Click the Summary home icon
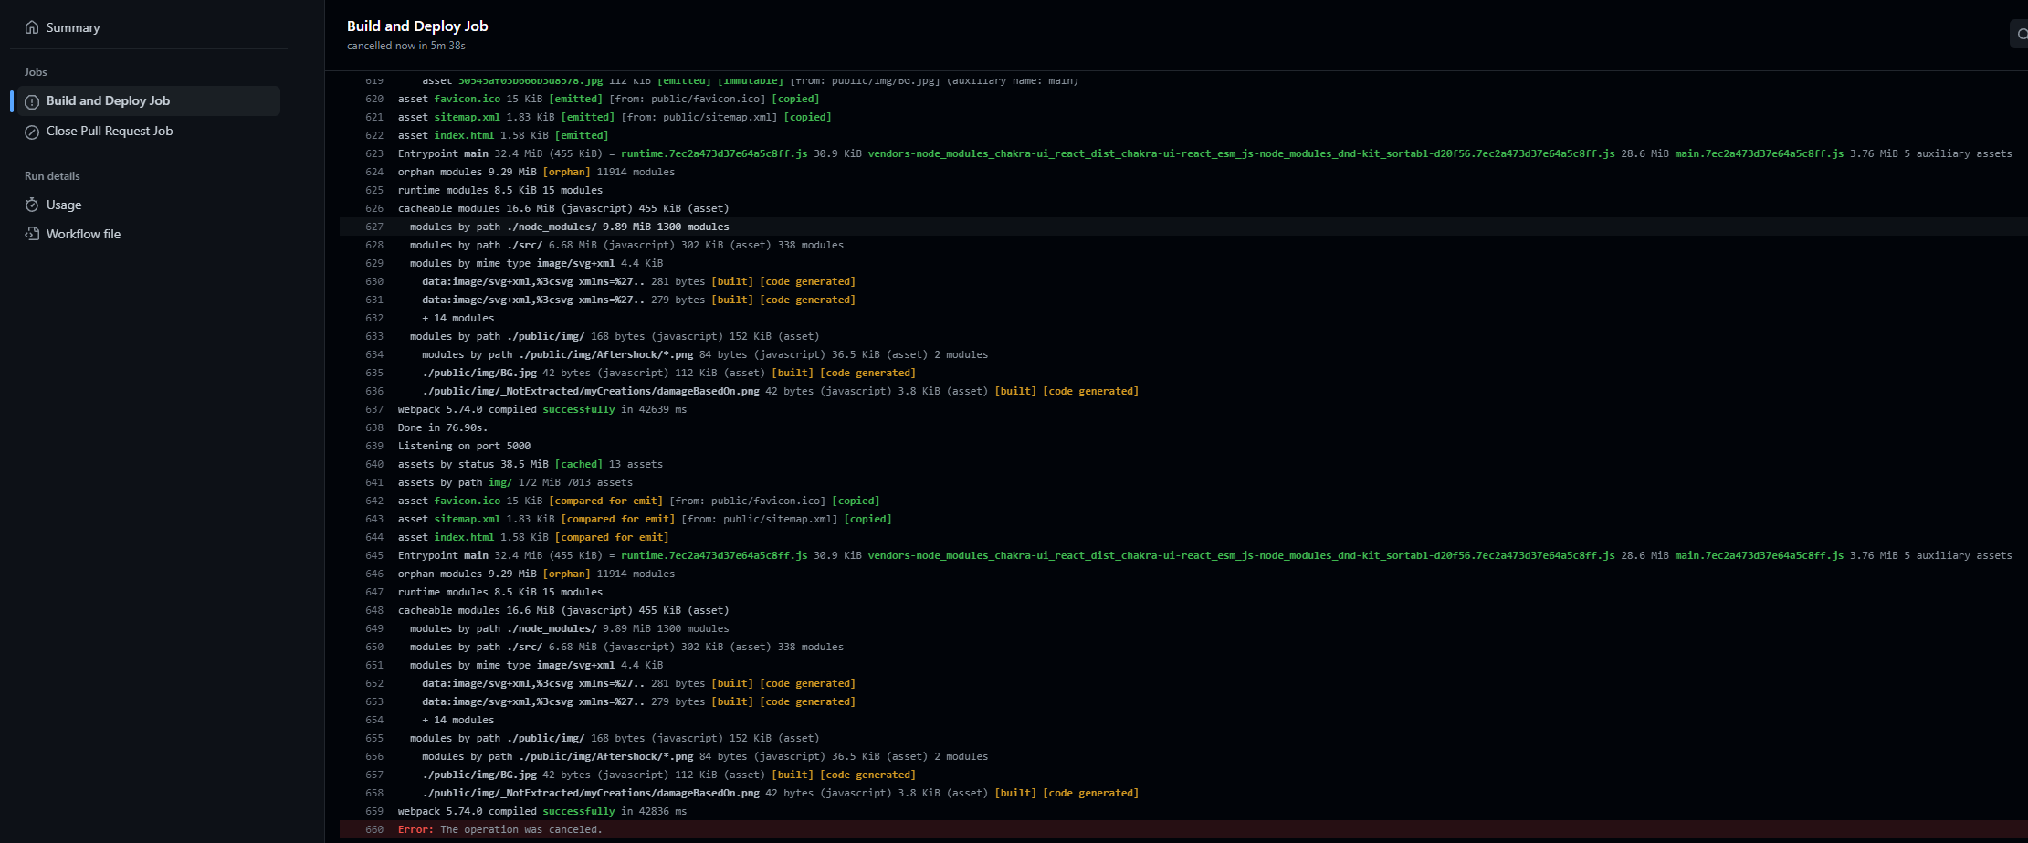2028x843 pixels. click(32, 27)
